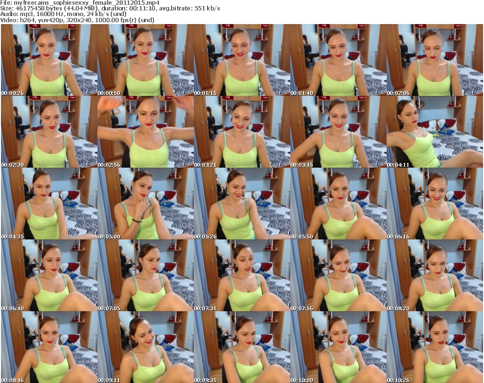Pick the 00:05:00 frame
Viewport: 484px width, 383px height.
tap(146, 204)
